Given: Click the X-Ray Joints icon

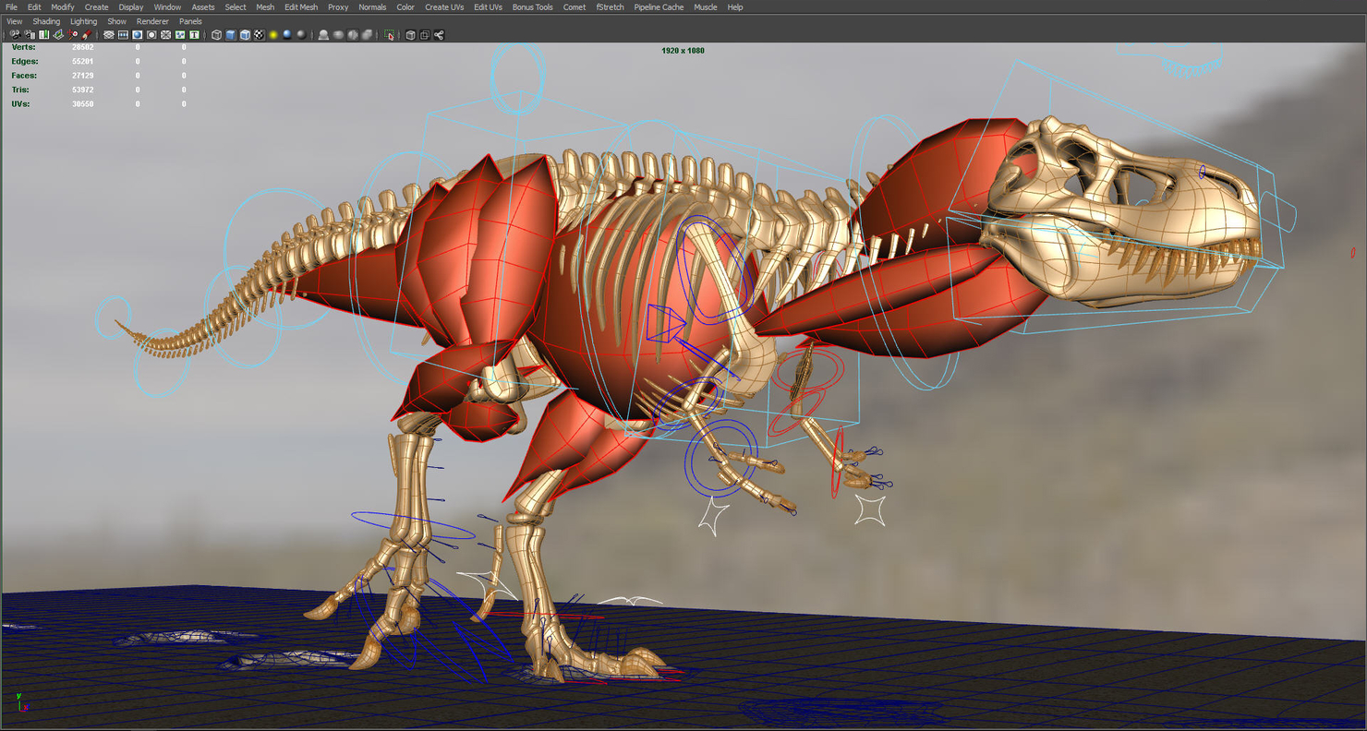Looking at the screenshot, I should click(439, 35).
